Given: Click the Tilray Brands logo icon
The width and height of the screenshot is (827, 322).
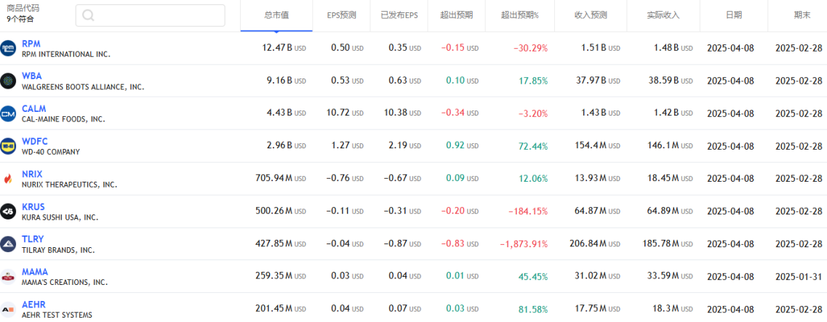Looking at the screenshot, I should 8,244.
